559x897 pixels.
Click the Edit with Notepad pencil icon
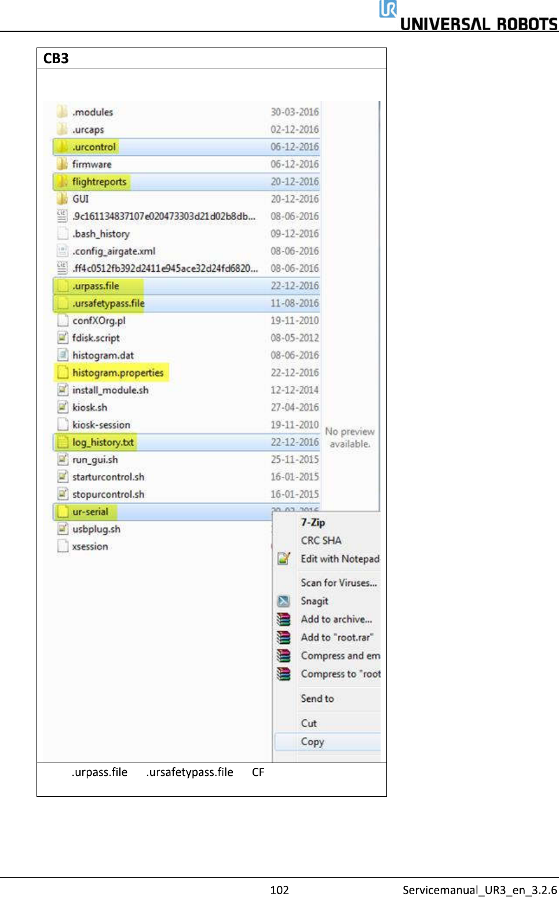(x=283, y=559)
